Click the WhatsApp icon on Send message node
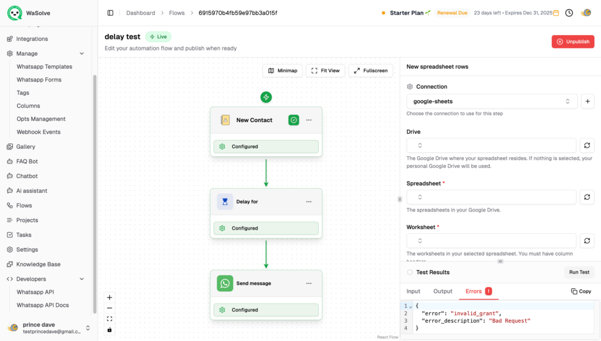Screen dimensions: 601x341 [225, 284]
